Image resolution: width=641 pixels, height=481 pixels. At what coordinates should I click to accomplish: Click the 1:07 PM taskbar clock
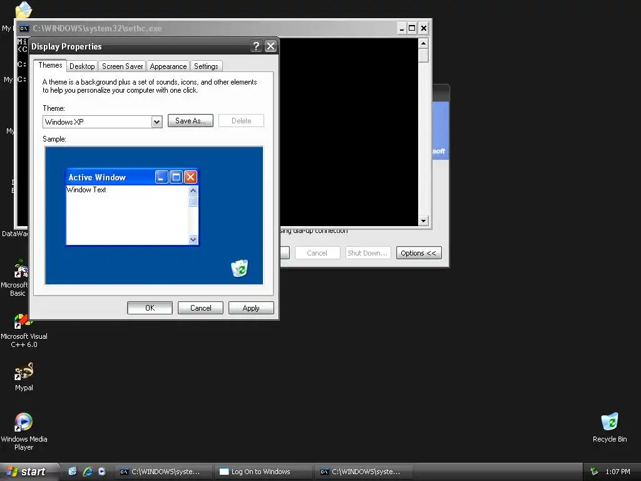click(x=618, y=472)
